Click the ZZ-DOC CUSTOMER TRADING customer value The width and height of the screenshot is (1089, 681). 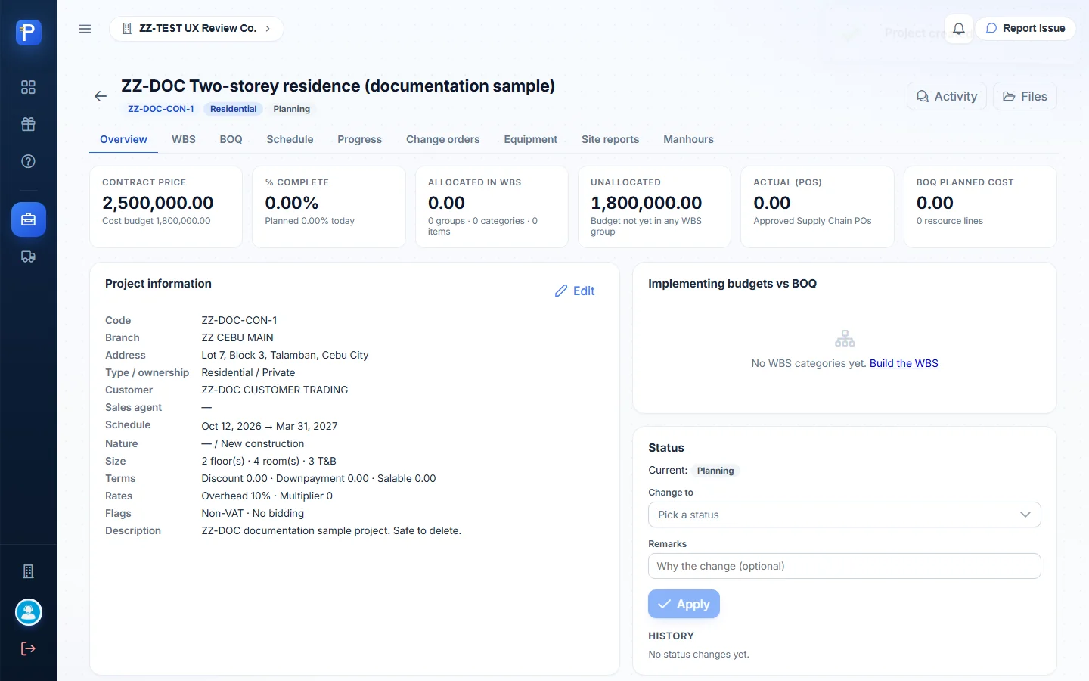pos(275,390)
